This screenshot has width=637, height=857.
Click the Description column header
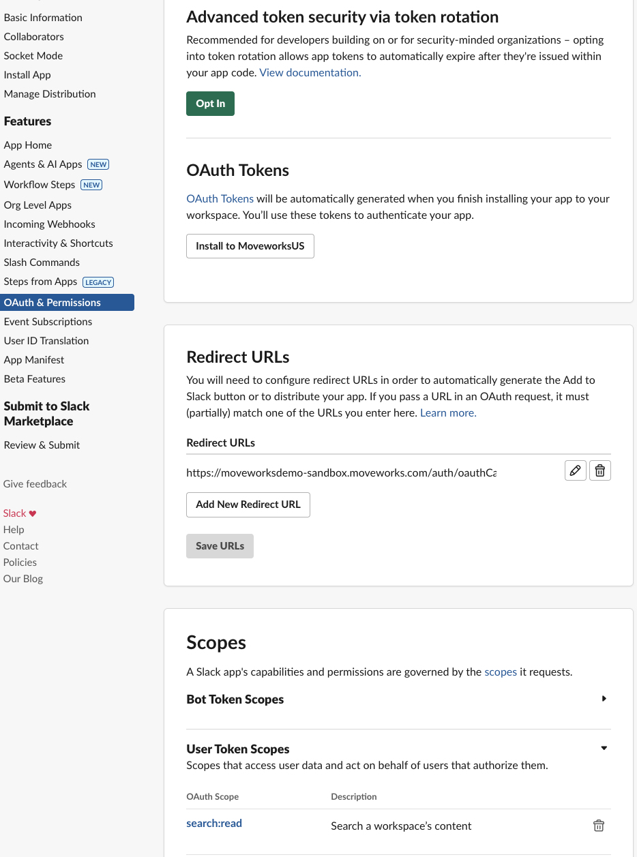point(354,797)
